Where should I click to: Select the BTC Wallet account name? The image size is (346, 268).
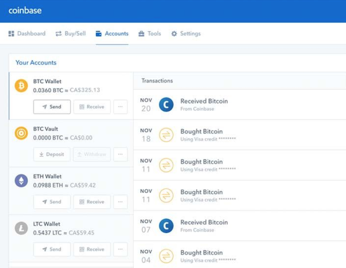[x=47, y=82]
